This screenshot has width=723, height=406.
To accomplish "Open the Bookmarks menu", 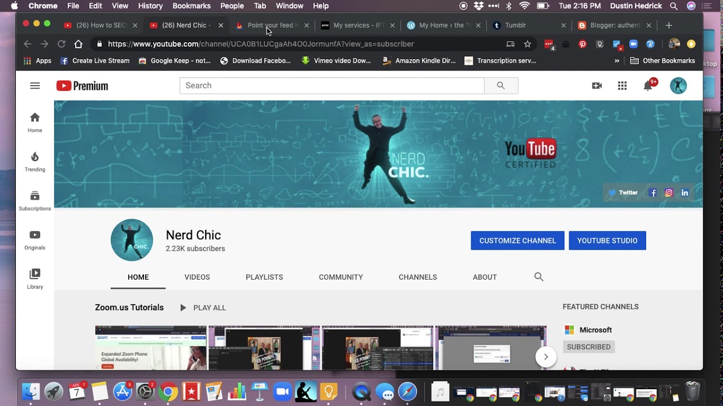I will pyautogui.click(x=191, y=6).
